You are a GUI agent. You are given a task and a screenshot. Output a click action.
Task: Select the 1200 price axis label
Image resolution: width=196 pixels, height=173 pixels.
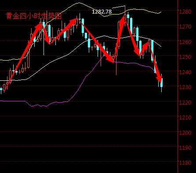[x=185, y=133]
